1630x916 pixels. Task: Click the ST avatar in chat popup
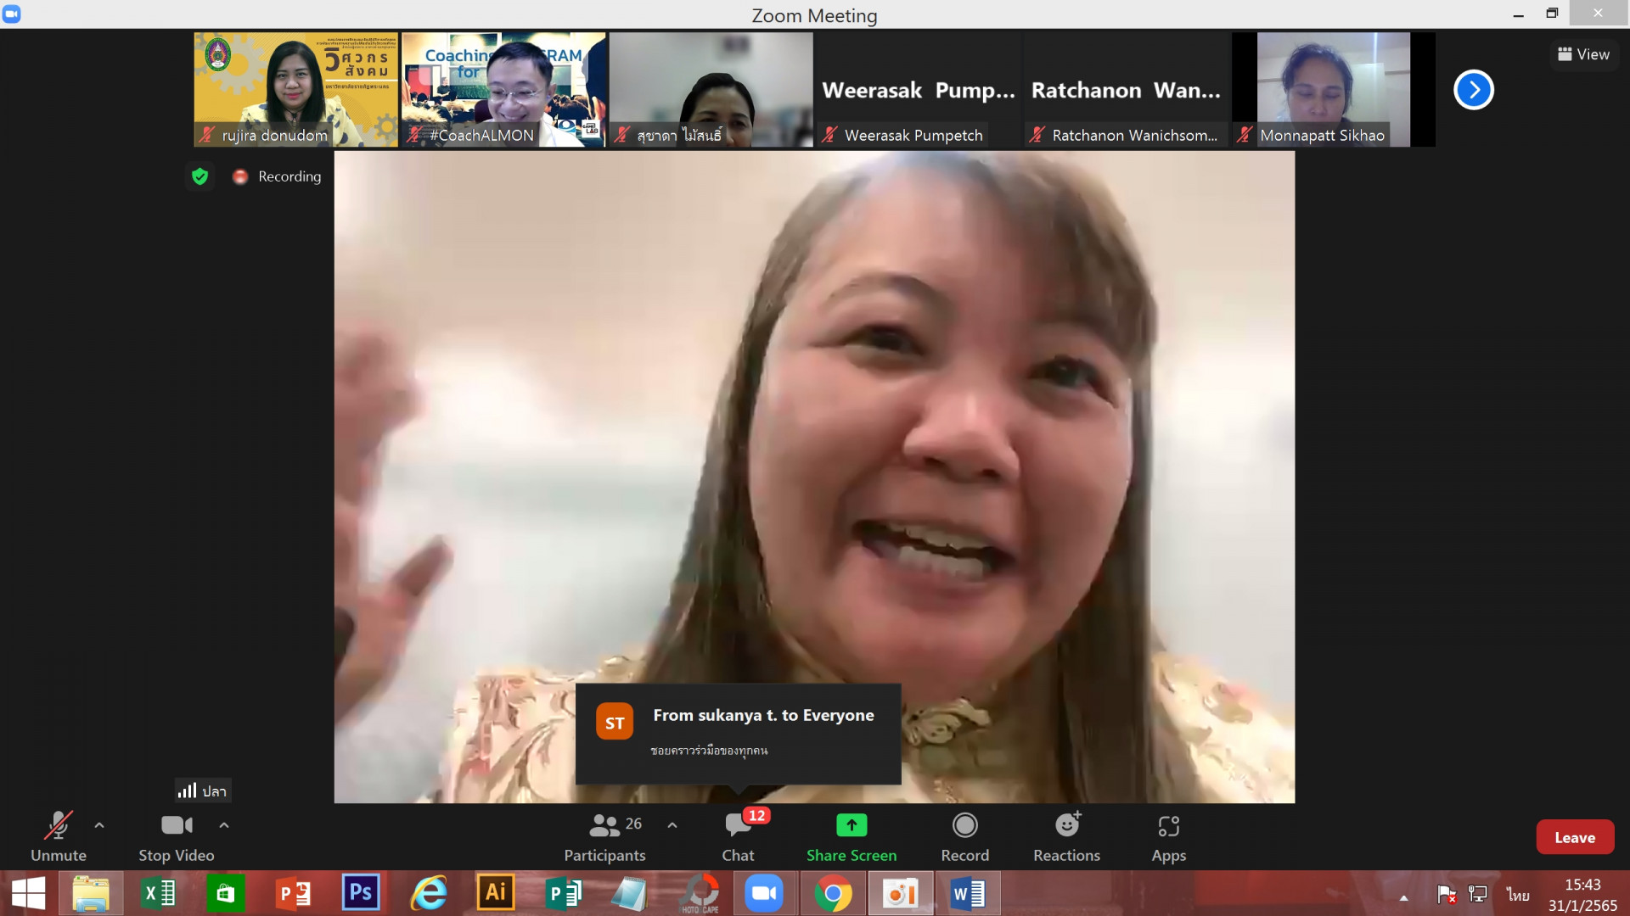pyautogui.click(x=615, y=722)
